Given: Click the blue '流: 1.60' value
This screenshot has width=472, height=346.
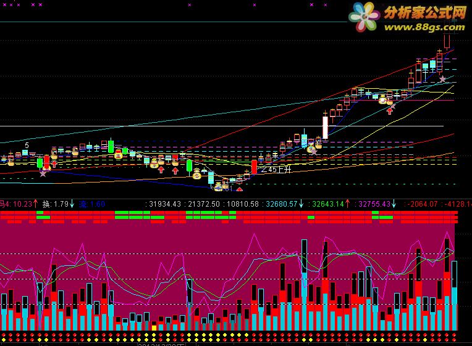Looking at the screenshot, I should point(92,204).
